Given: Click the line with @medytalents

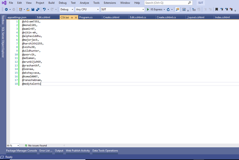Looking at the screenshot, I should click(x=31, y=84).
